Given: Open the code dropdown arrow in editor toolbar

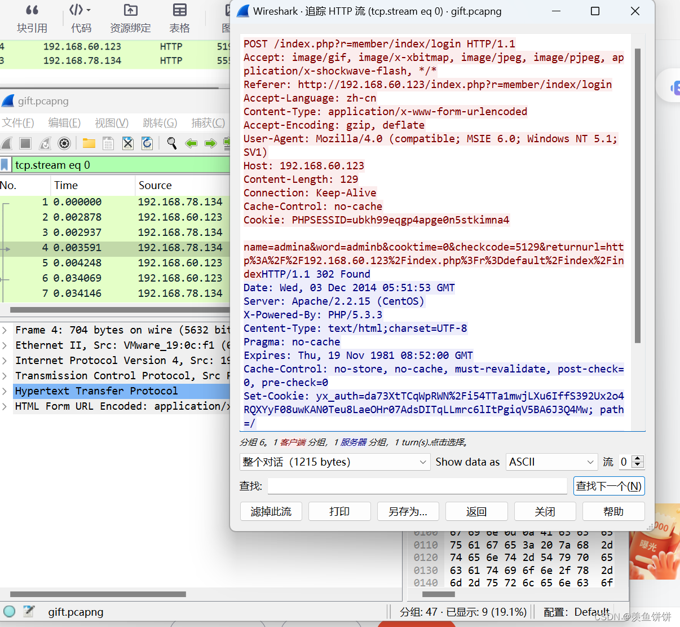Looking at the screenshot, I should 89,10.
